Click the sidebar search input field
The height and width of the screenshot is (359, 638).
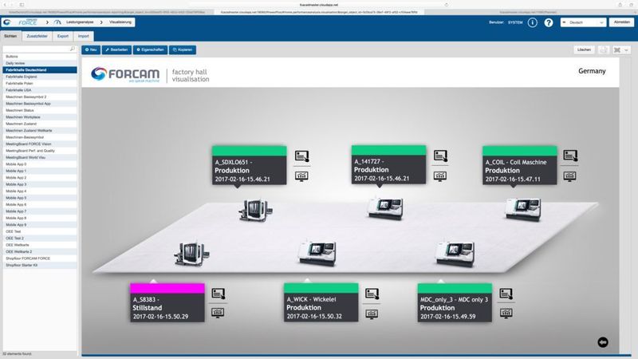coord(39,49)
